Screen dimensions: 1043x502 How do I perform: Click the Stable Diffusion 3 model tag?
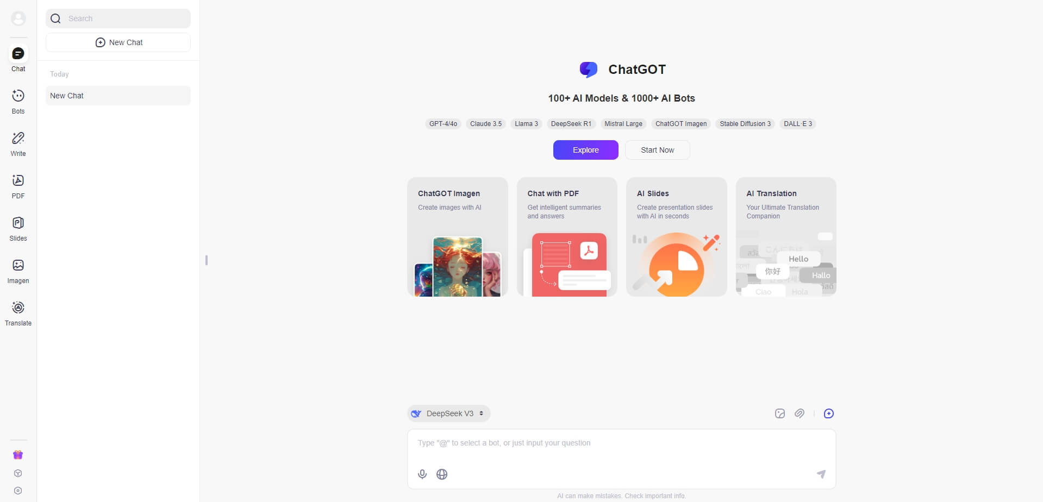click(745, 124)
